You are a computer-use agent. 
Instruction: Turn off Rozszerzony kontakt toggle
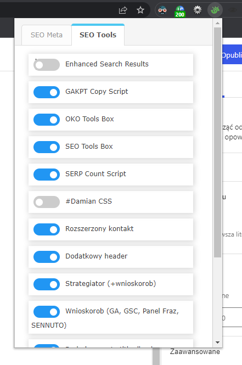47,229
